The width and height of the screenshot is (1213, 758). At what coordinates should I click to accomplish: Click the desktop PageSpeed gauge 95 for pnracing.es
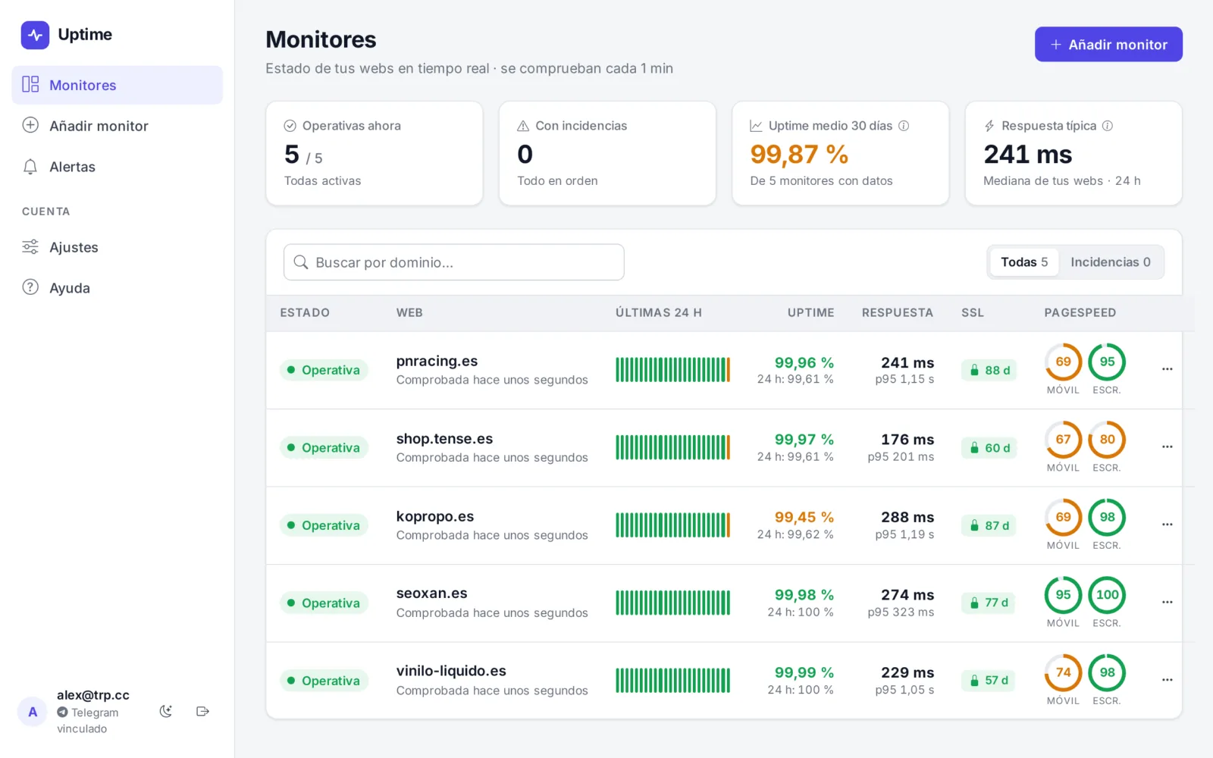pyautogui.click(x=1107, y=362)
